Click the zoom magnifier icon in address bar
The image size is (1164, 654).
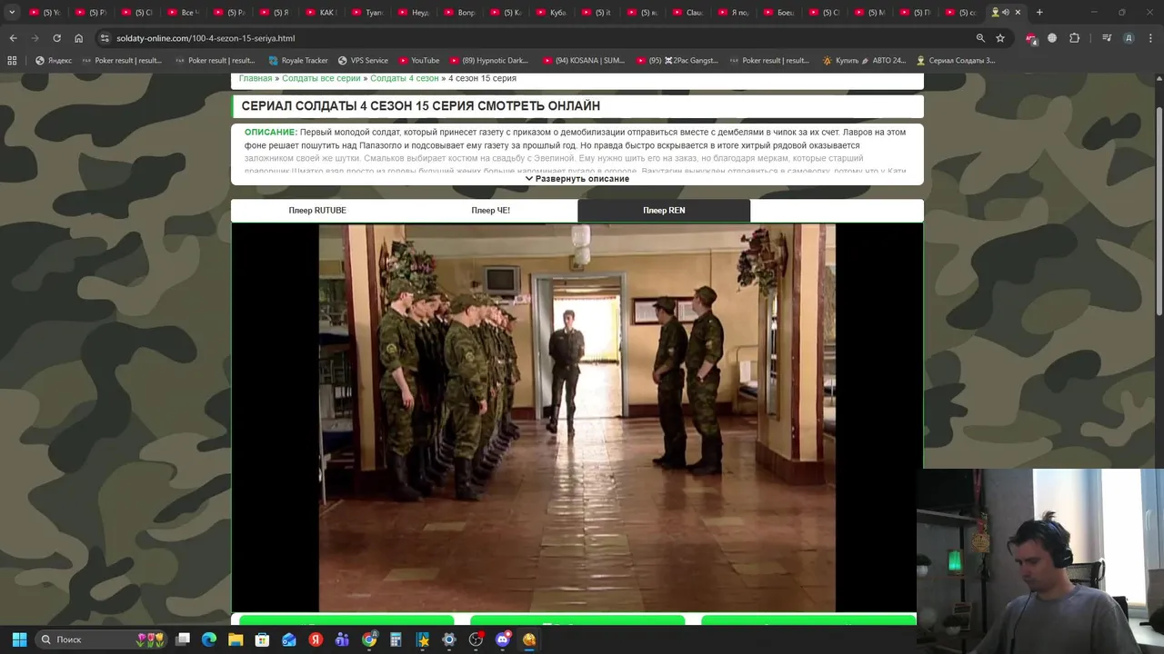980,38
